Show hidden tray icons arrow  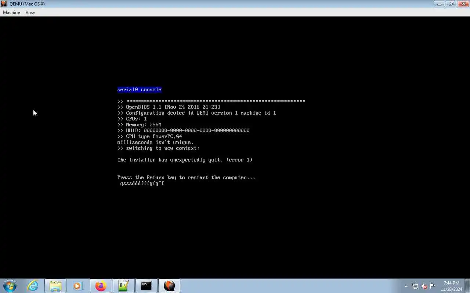pos(406,286)
